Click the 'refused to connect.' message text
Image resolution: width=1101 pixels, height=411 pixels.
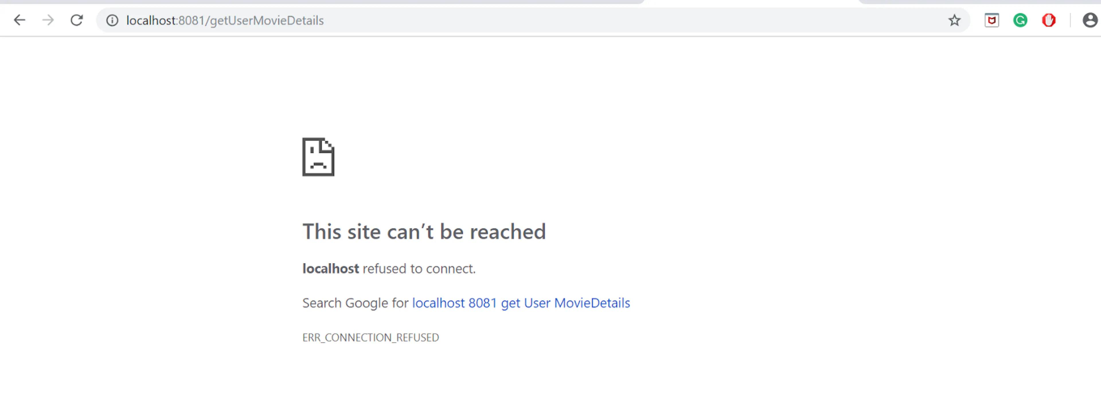[x=419, y=269]
